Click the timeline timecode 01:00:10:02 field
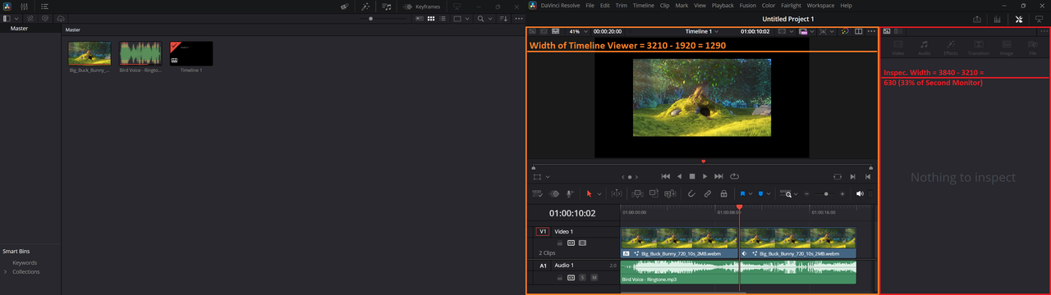This screenshot has width=1051, height=295. coord(572,213)
